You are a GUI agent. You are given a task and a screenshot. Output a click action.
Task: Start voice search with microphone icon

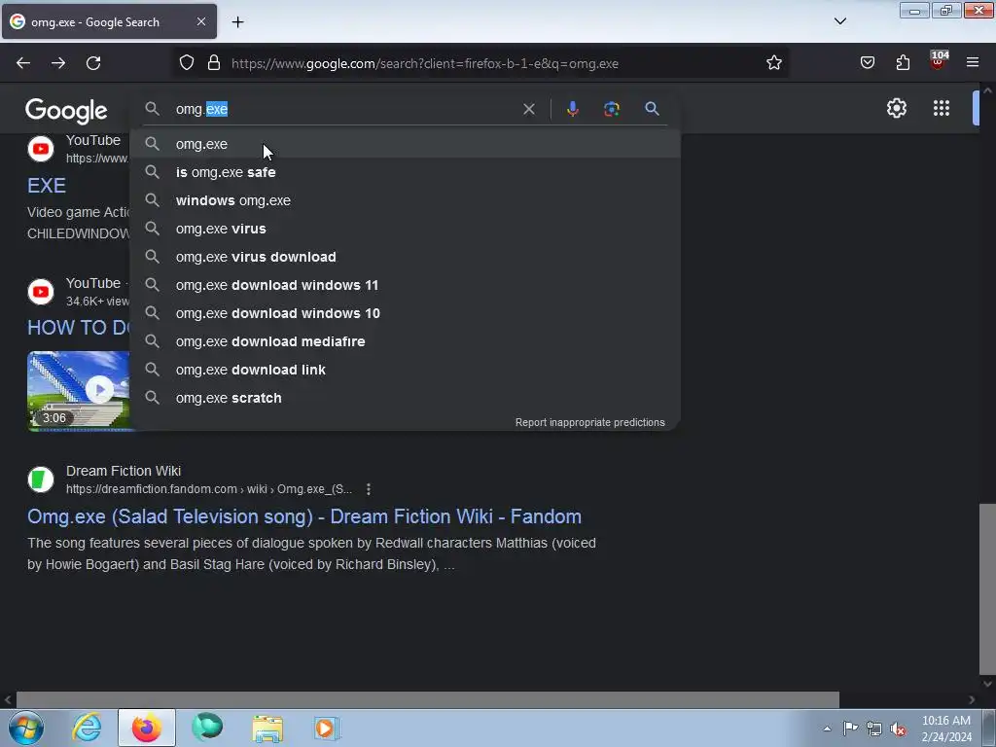click(572, 109)
